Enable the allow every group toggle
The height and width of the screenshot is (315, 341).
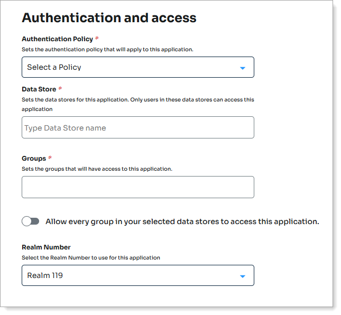pyautogui.click(x=31, y=221)
